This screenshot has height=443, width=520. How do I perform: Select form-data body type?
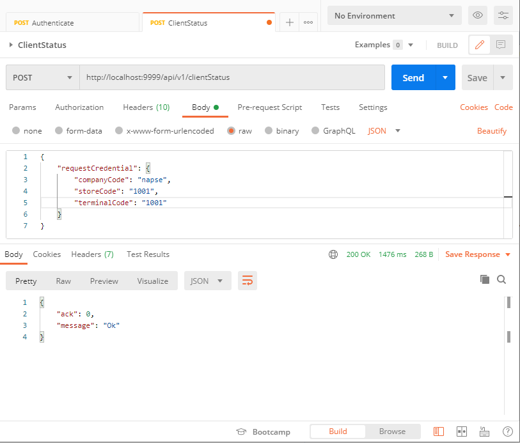(x=59, y=130)
